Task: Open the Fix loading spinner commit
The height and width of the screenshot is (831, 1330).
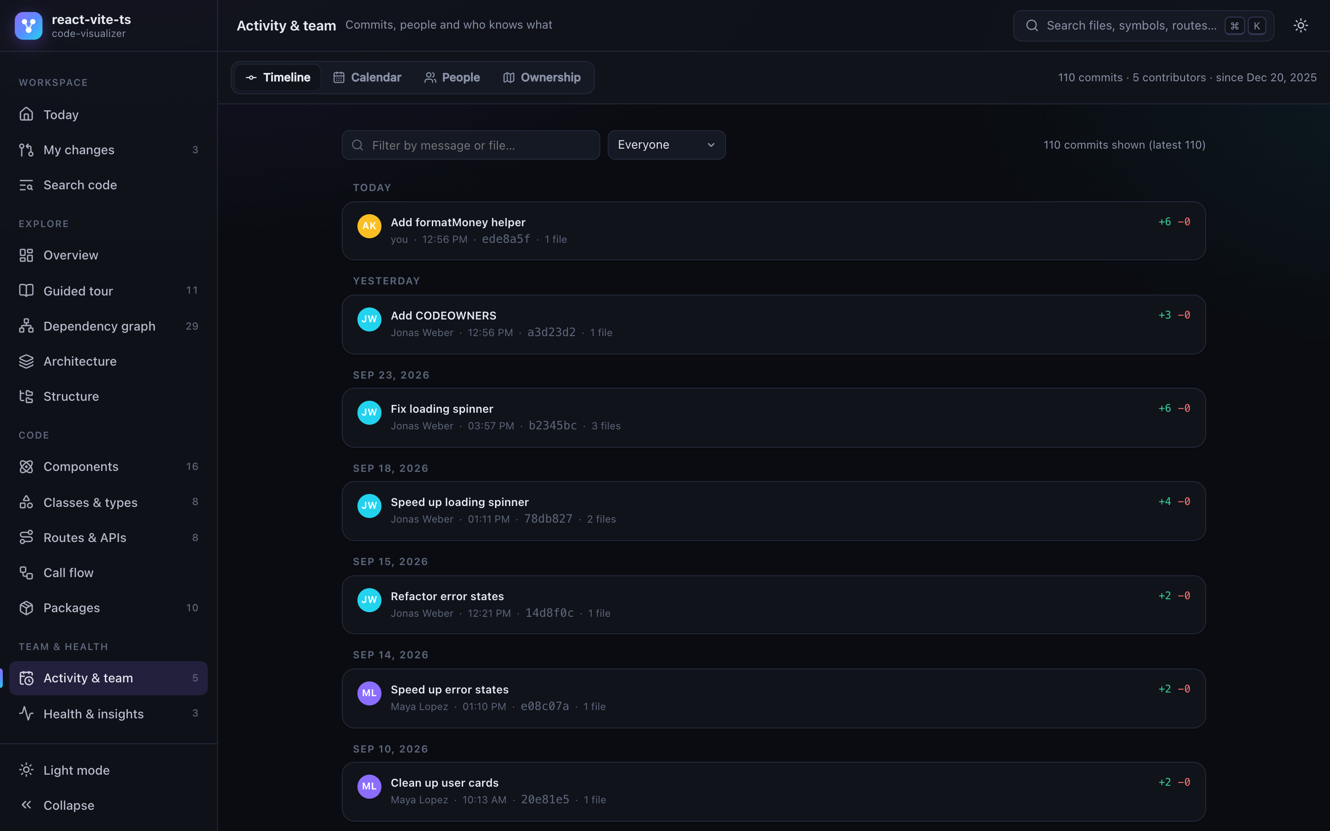Action: 774,418
